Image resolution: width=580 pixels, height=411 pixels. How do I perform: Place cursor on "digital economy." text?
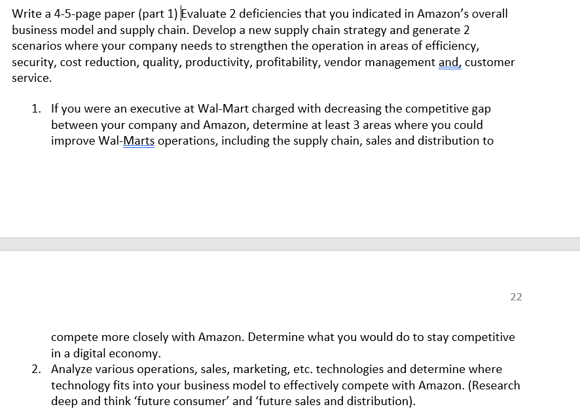(117, 353)
